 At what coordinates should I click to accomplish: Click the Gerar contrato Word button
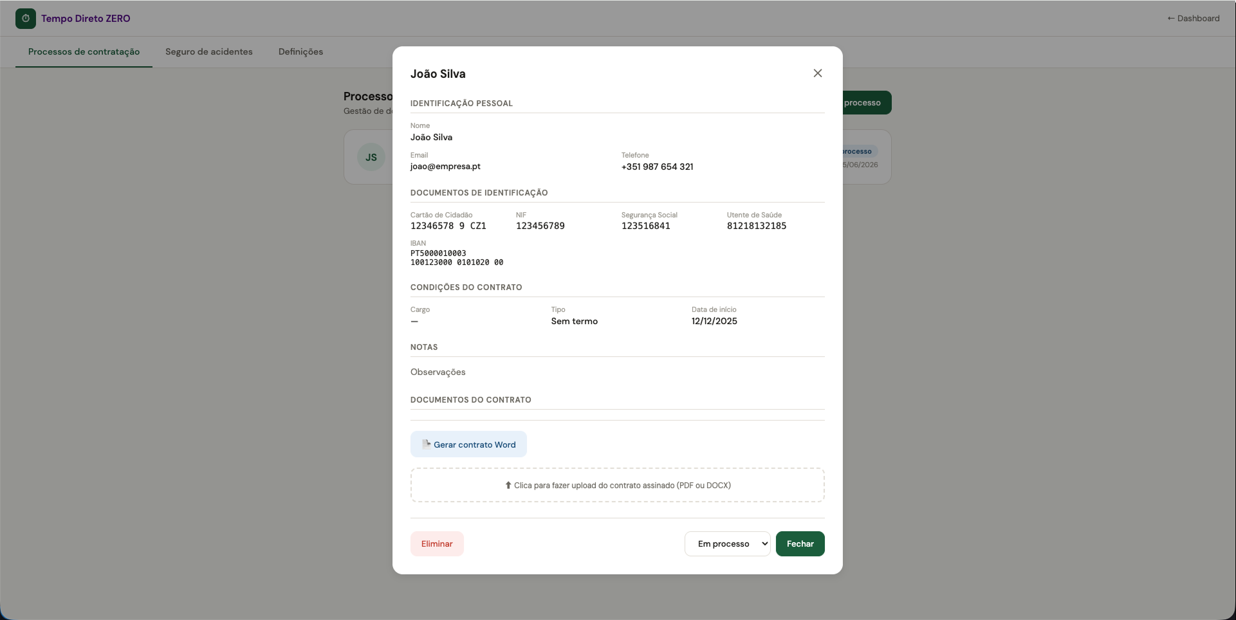point(468,444)
